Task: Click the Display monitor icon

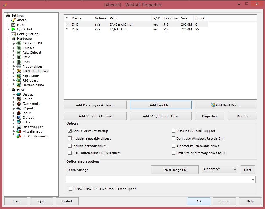Action: tap(19, 94)
